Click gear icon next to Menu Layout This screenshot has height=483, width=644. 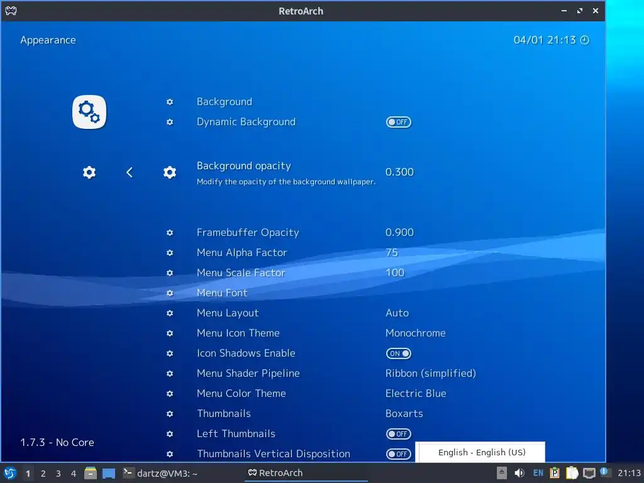pyautogui.click(x=170, y=313)
